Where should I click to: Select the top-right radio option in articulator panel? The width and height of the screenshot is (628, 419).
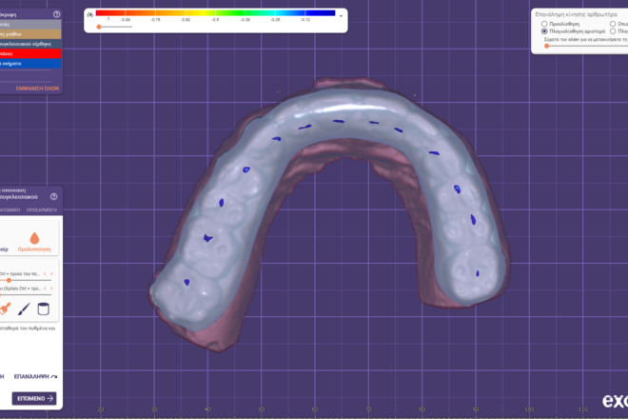click(613, 24)
